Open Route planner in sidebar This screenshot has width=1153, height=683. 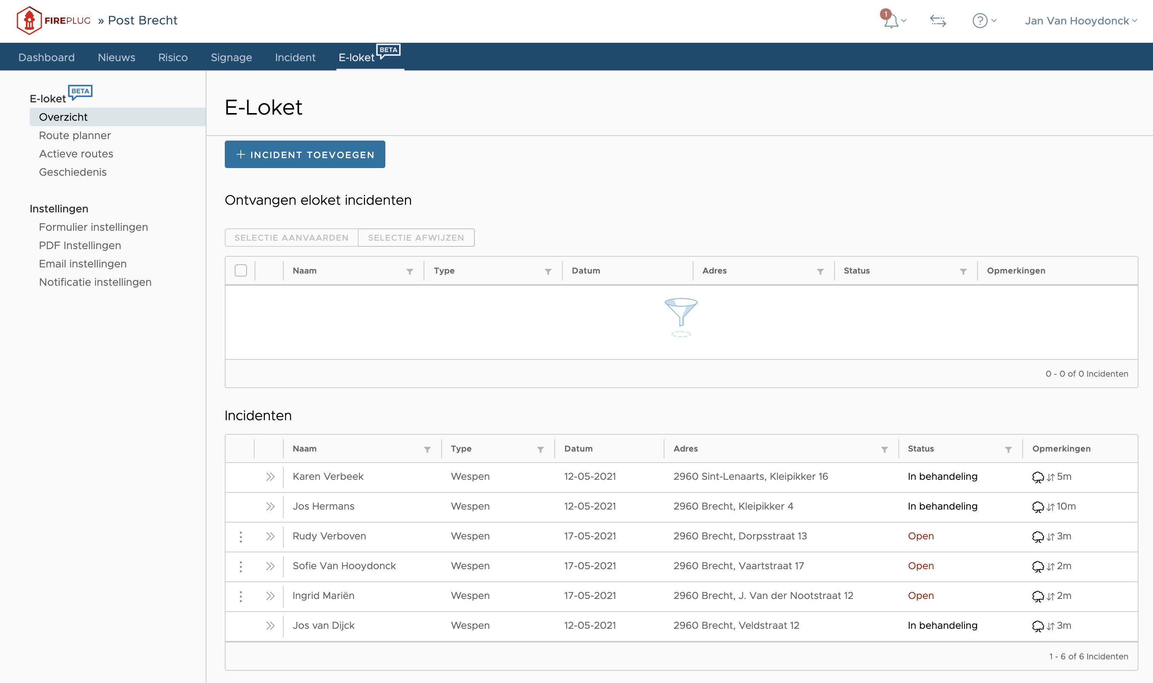pos(75,135)
